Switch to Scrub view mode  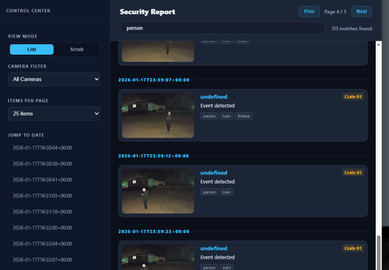tap(77, 50)
